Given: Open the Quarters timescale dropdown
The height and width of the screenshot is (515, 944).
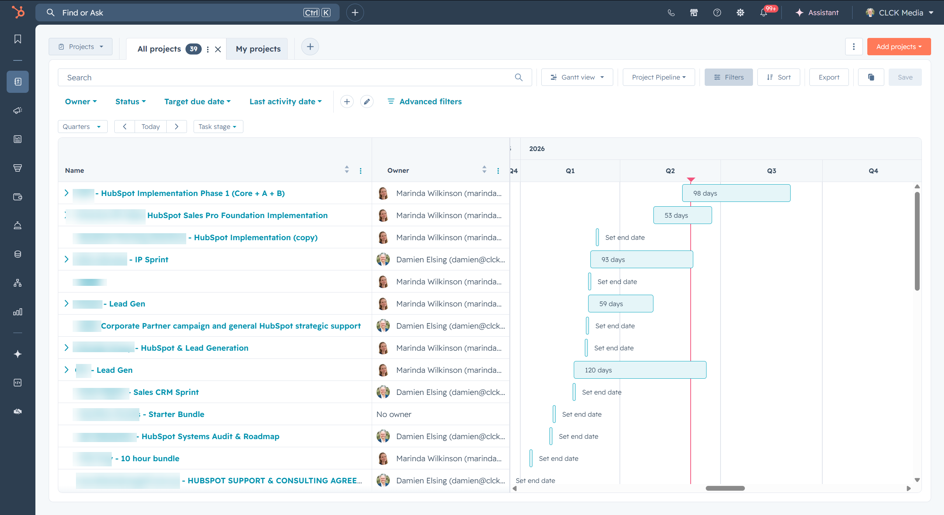Looking at the screenshot, I should pyautogui.click(x=83, y=127).
